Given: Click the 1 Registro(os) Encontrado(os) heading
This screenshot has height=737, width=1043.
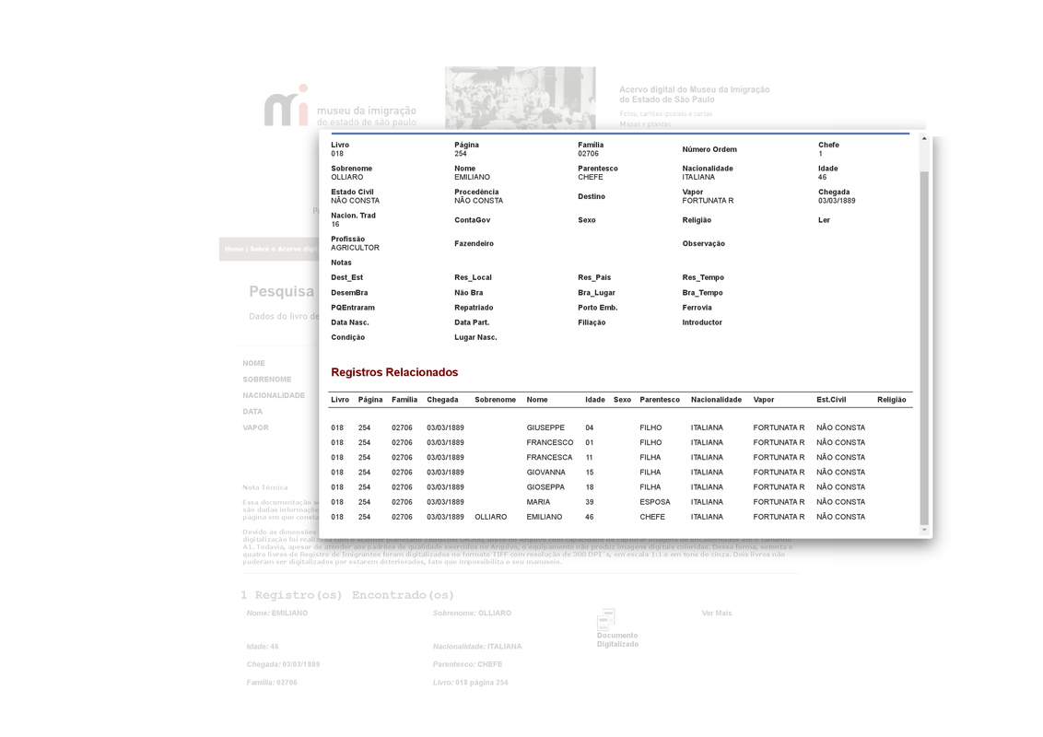Looking at the screenshot, I should (x=347, y=595).
